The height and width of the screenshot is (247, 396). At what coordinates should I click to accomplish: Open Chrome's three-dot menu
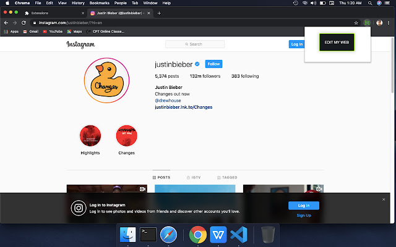click(389, 23)
